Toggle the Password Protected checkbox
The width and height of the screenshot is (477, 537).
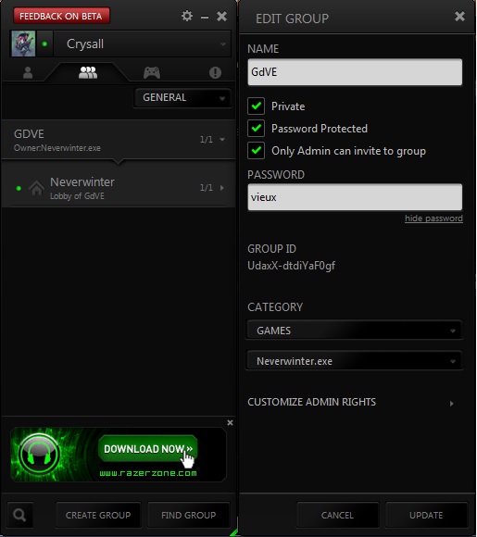pos(256,129)
